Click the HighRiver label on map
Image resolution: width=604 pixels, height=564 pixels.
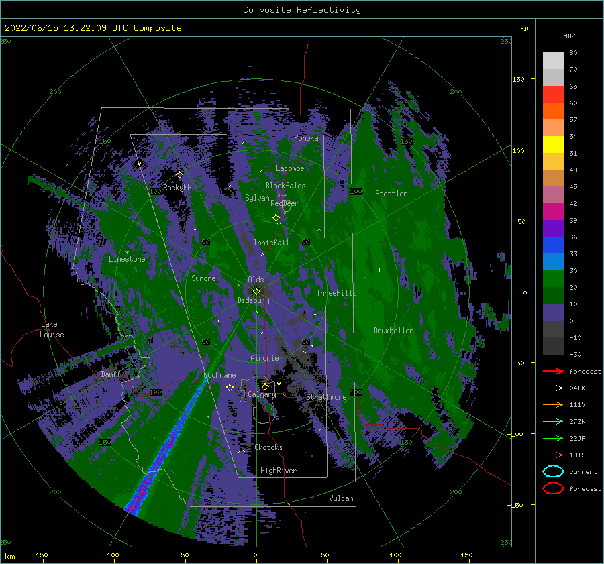[279, 471]
